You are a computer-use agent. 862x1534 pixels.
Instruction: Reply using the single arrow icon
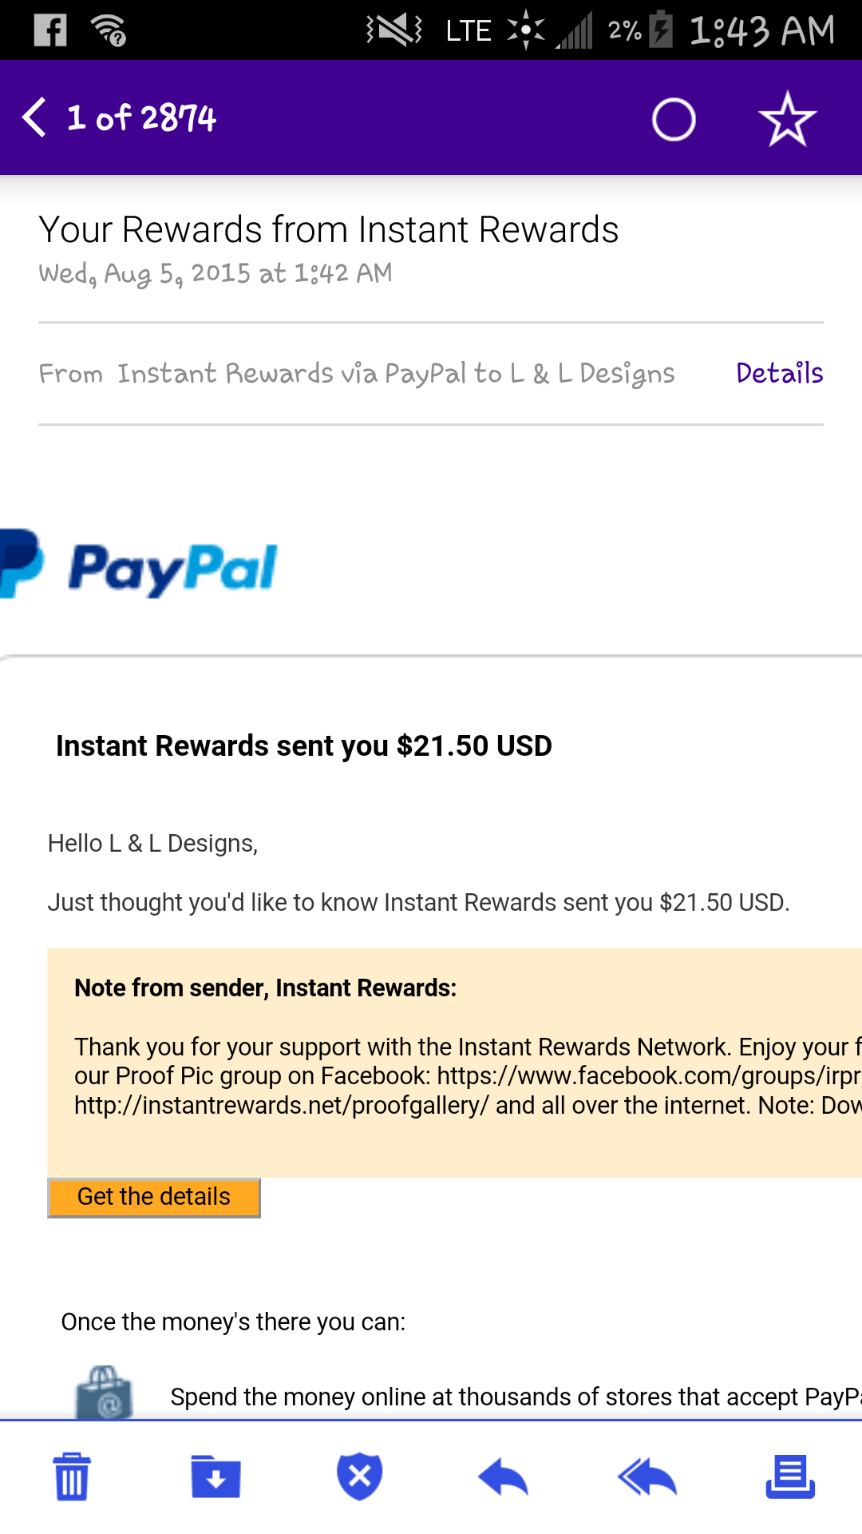[503, 1476]
